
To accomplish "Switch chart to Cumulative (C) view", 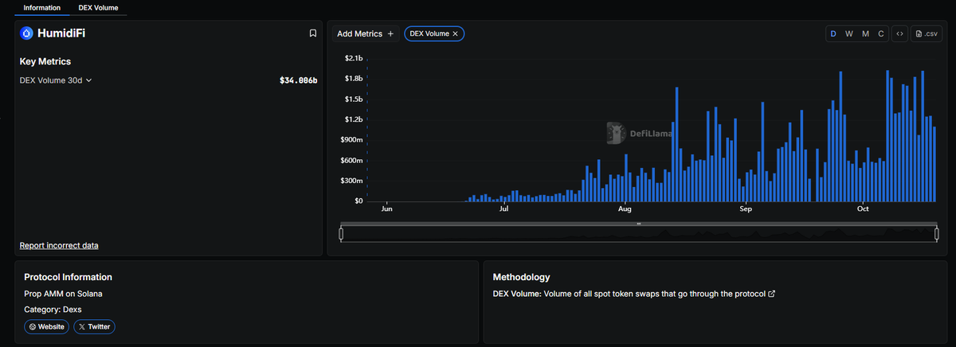I will pyautogui.click(x=880, y=33).
